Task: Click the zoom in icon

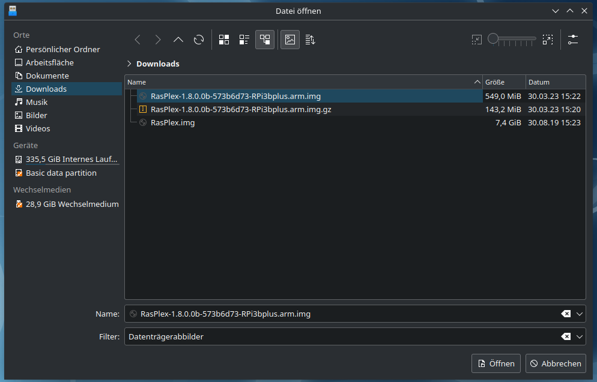Action: (548, 40)
